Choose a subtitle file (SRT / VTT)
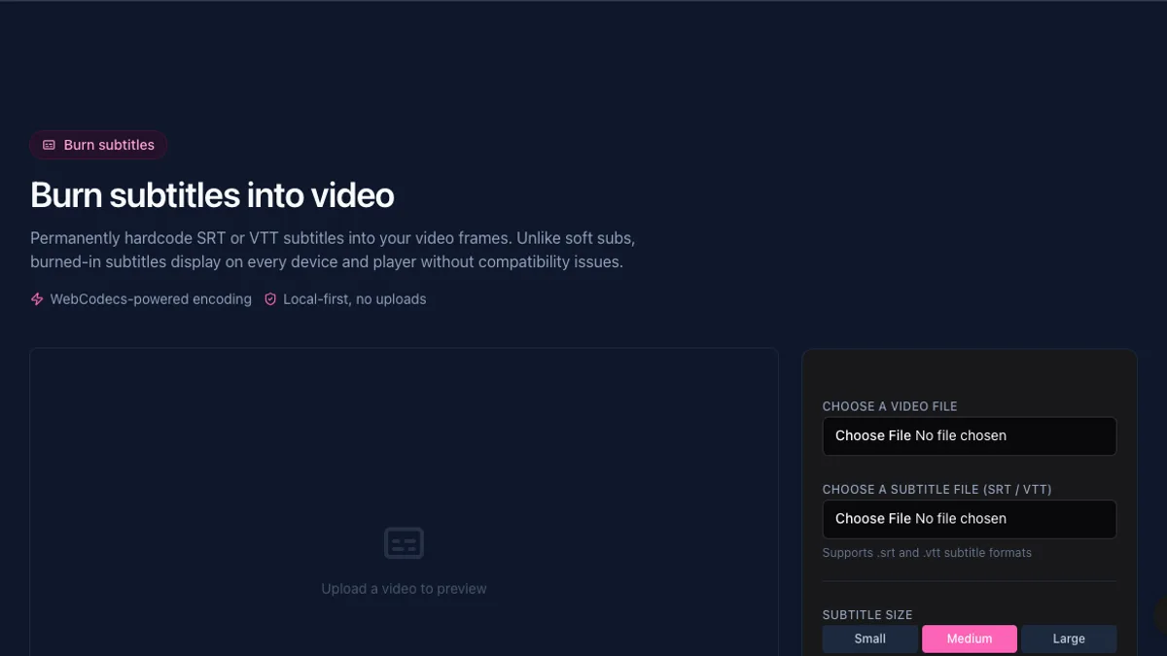 [x=970, y=519]
